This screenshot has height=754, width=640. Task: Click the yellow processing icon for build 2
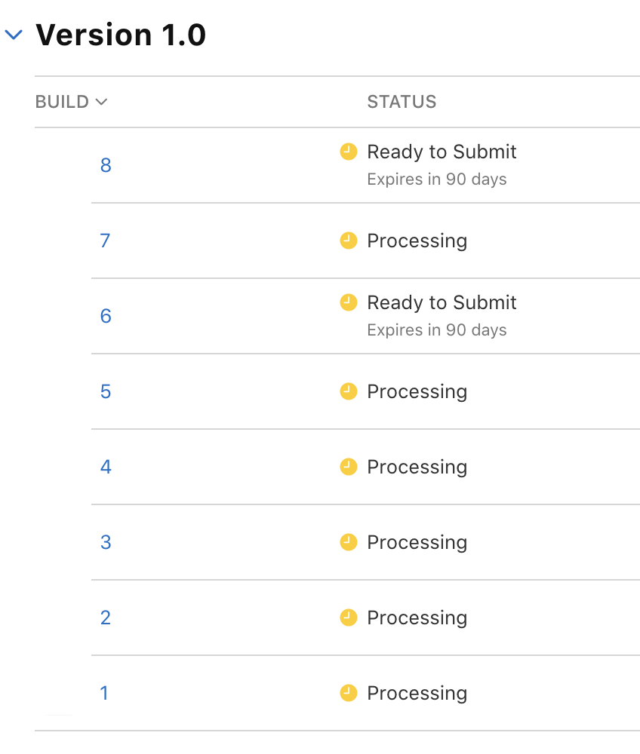click(348, 618)
